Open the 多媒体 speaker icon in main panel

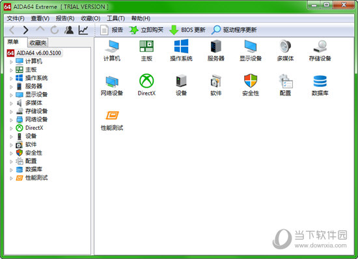(x=285, y=46)
